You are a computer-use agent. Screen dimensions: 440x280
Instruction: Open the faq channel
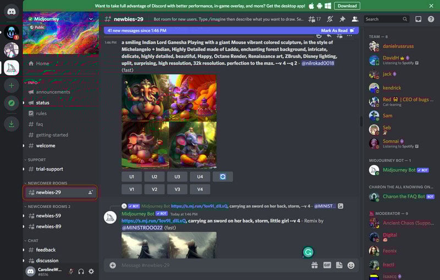click(61, 124)
